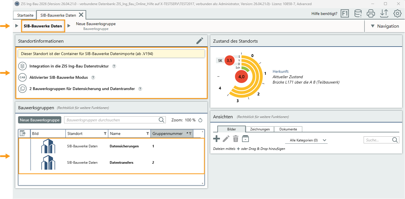Image resolution: width=405 pixels, height=199 pixels.
Task: Open Neue Bauwerksgruppe breadcrumb entry
Action: 96,26
